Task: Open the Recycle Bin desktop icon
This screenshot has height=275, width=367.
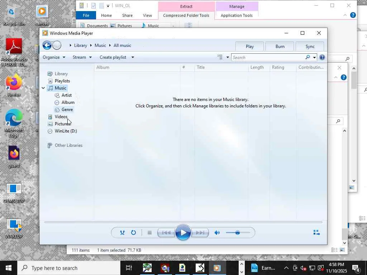Action: [14, 15]
